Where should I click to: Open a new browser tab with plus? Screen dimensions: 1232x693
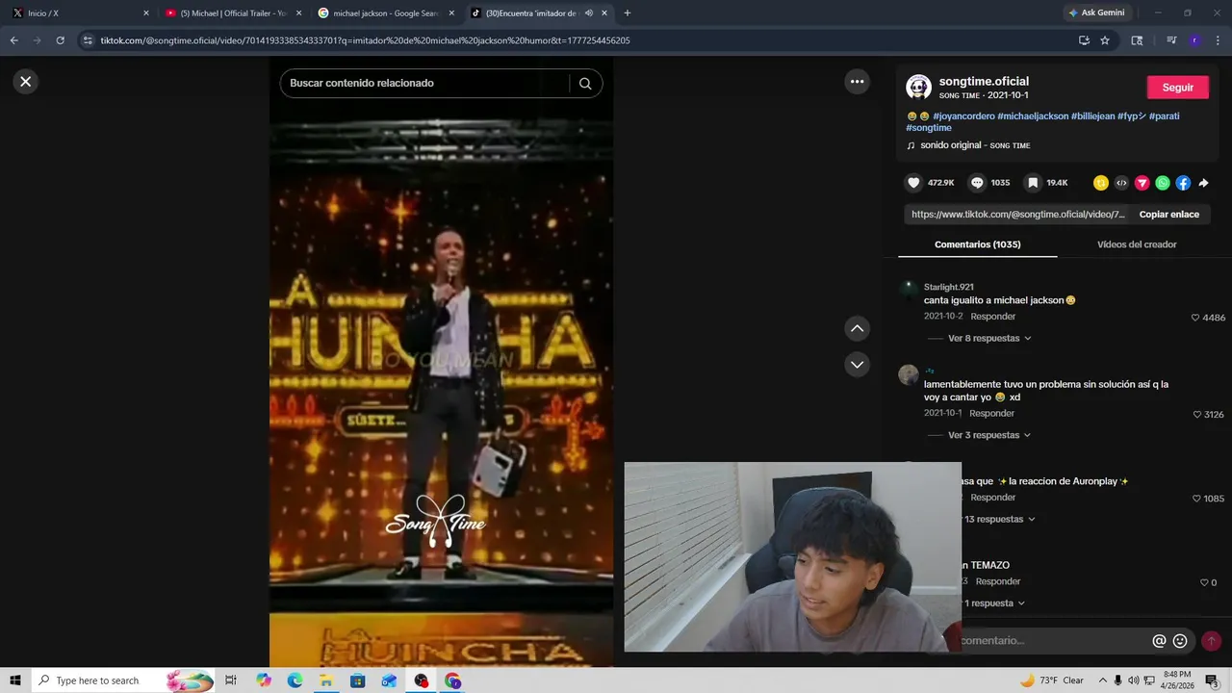(628, 13)
